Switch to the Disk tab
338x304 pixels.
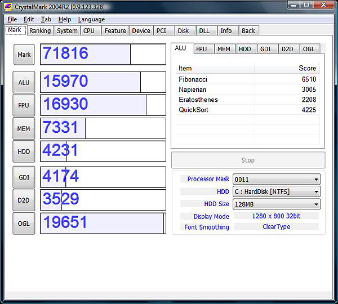(x=185, y=30)
